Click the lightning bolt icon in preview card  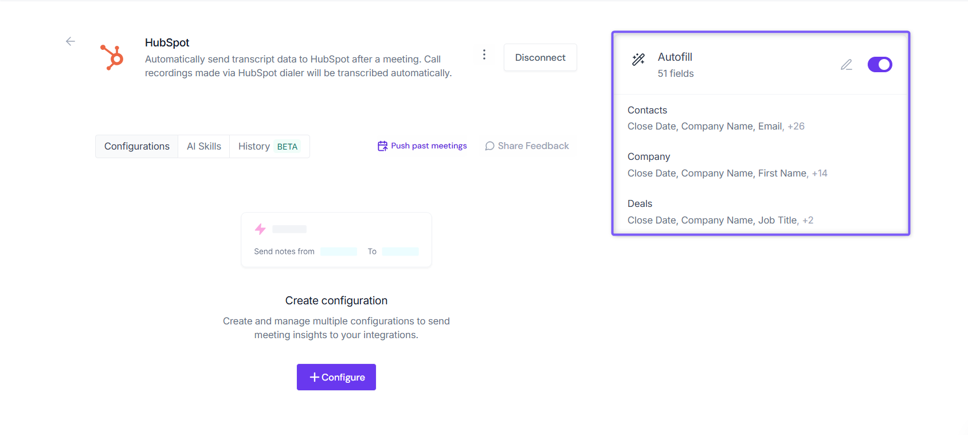[260, 229]
